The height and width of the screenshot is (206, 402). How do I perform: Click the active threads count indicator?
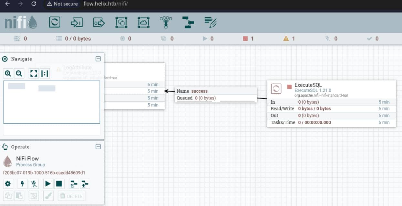point(21,39)
